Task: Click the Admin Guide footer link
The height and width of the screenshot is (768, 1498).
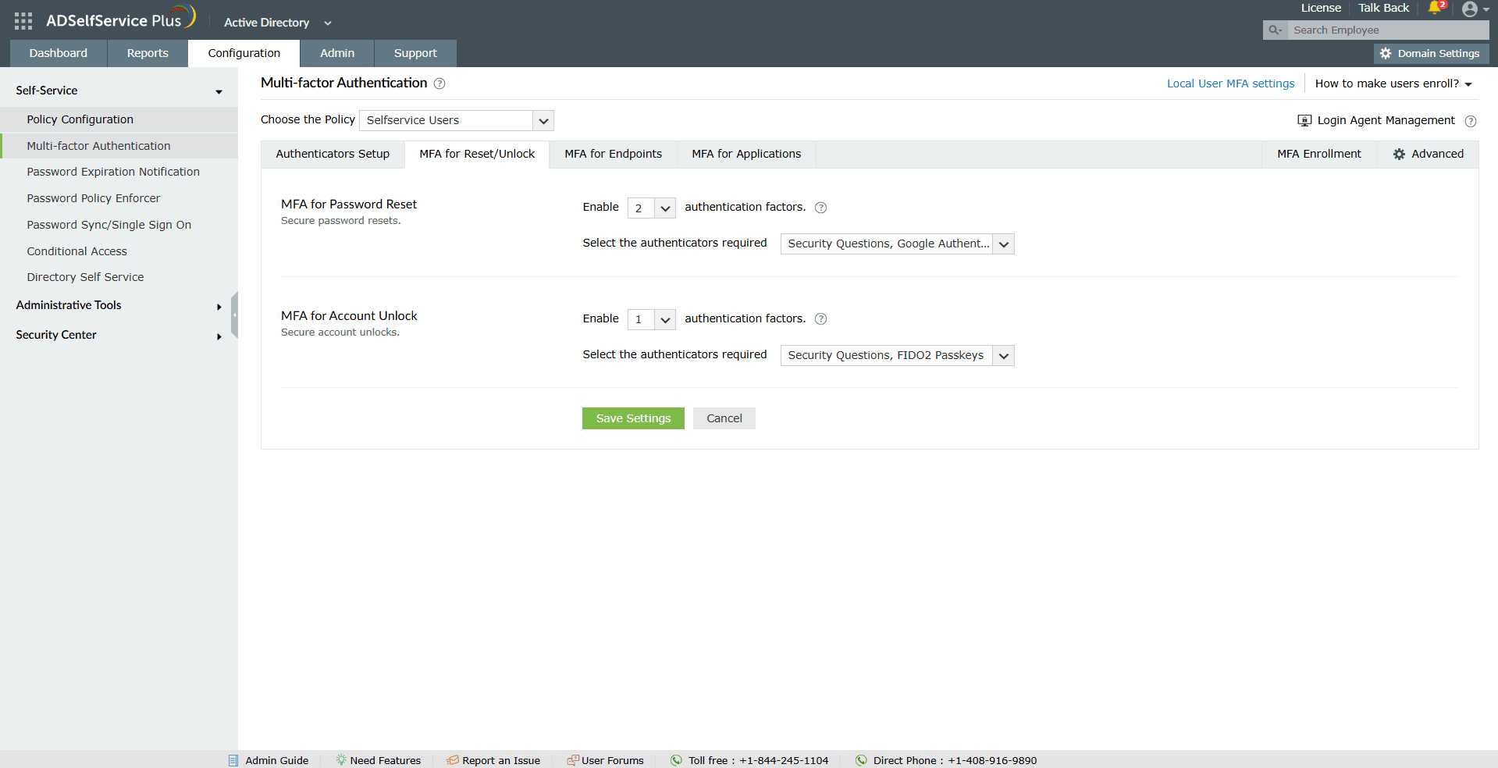Action: click(x=276, y=760)
